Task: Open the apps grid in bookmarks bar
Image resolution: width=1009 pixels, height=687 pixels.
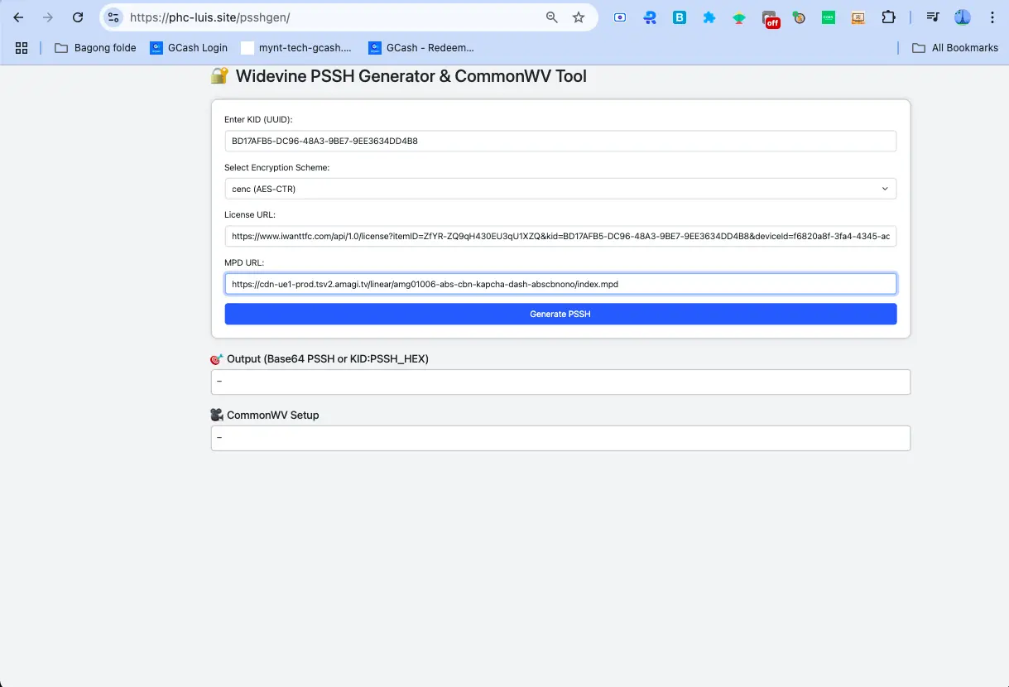Action: pos(22,48)
